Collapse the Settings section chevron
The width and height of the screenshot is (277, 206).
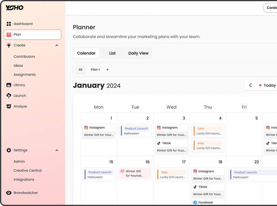pyautogui.click(x=57, y=150)
